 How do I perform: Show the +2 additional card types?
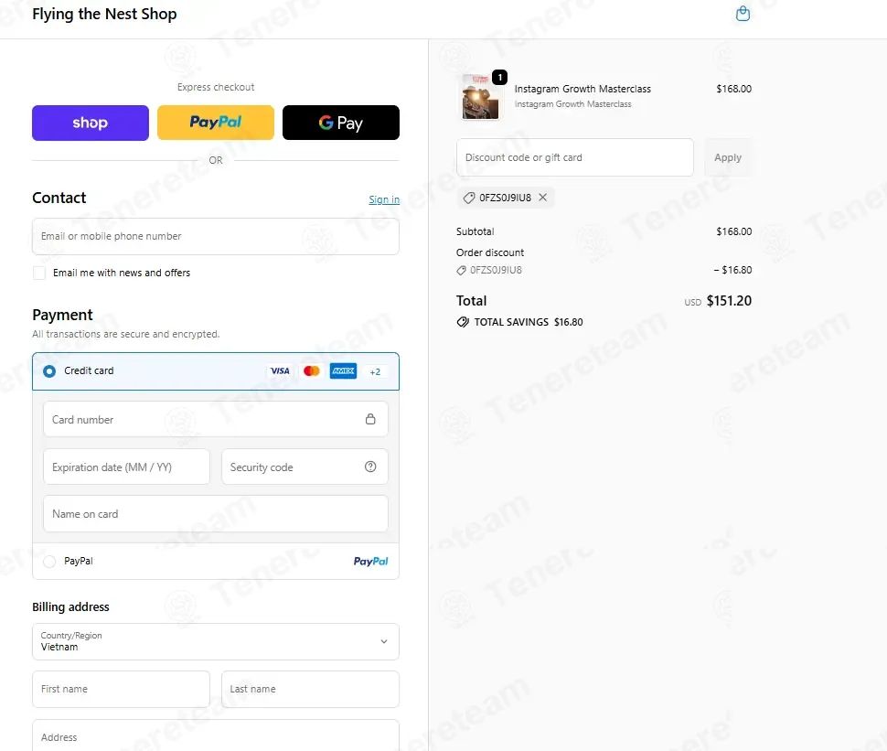coord(375,371)
